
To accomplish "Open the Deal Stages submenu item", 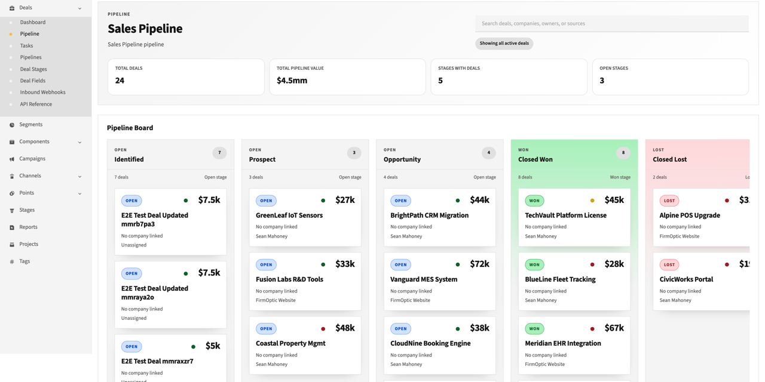I will (x=33, y=69).
